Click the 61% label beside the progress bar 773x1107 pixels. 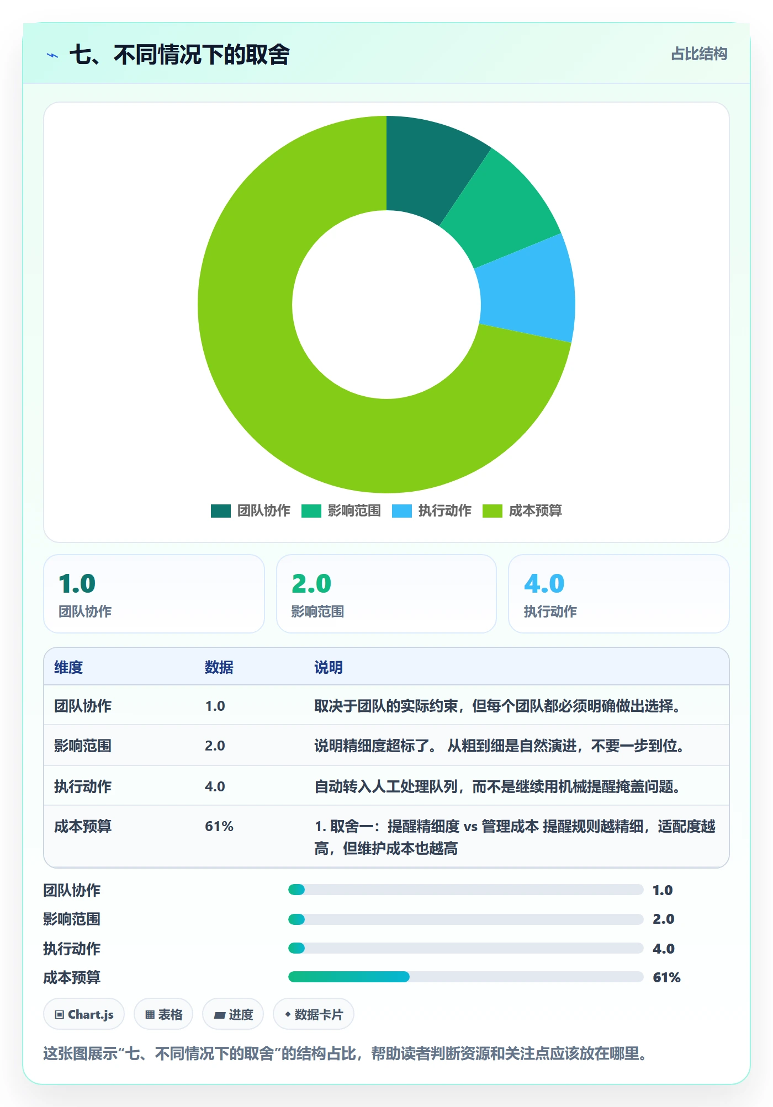666,977
